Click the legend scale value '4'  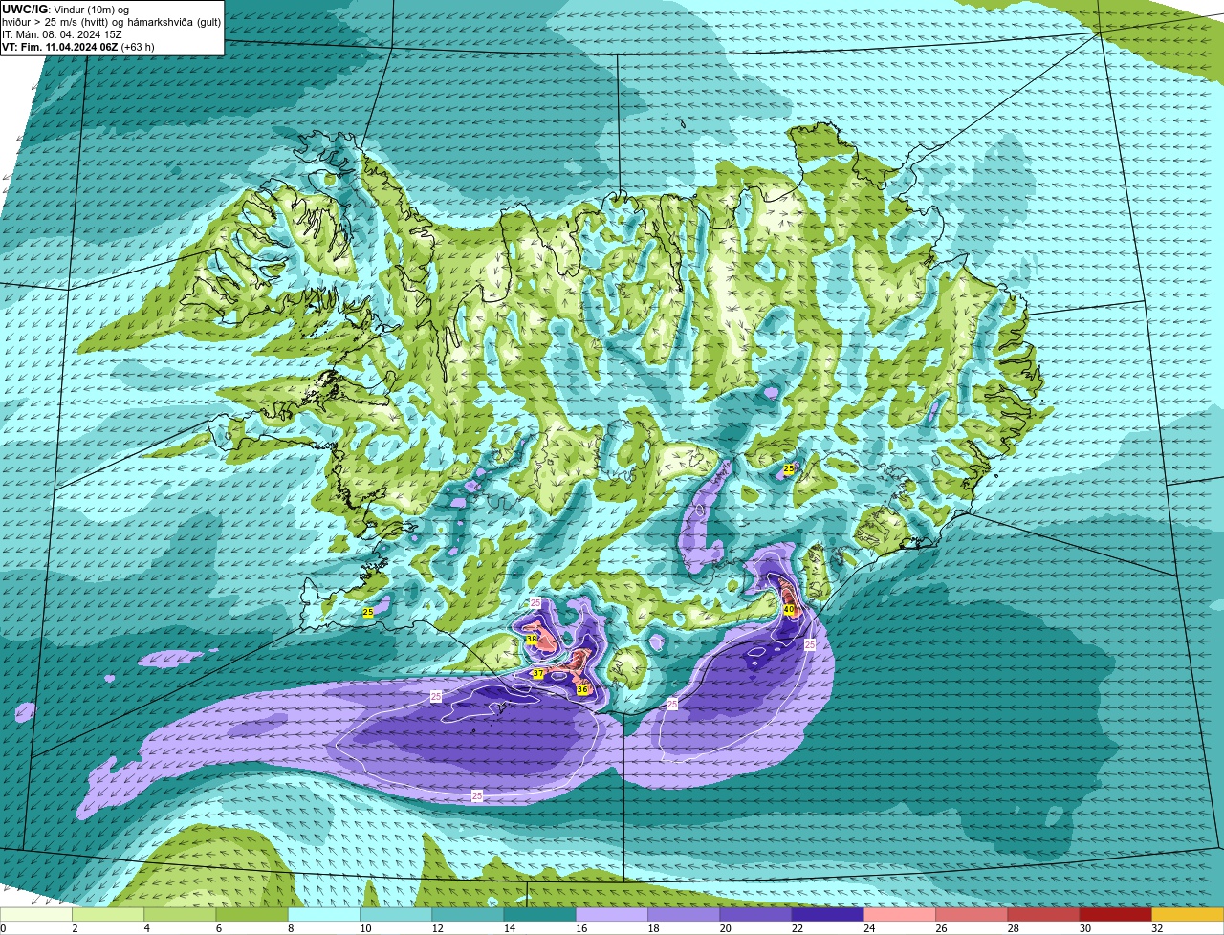(x=145, y=928)
